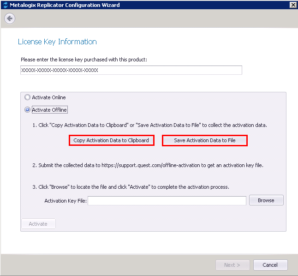This screenshot has width=298, height=276.
Task: Click the Metalogix Replicator title bar logo
Action: tap(6, 5)
